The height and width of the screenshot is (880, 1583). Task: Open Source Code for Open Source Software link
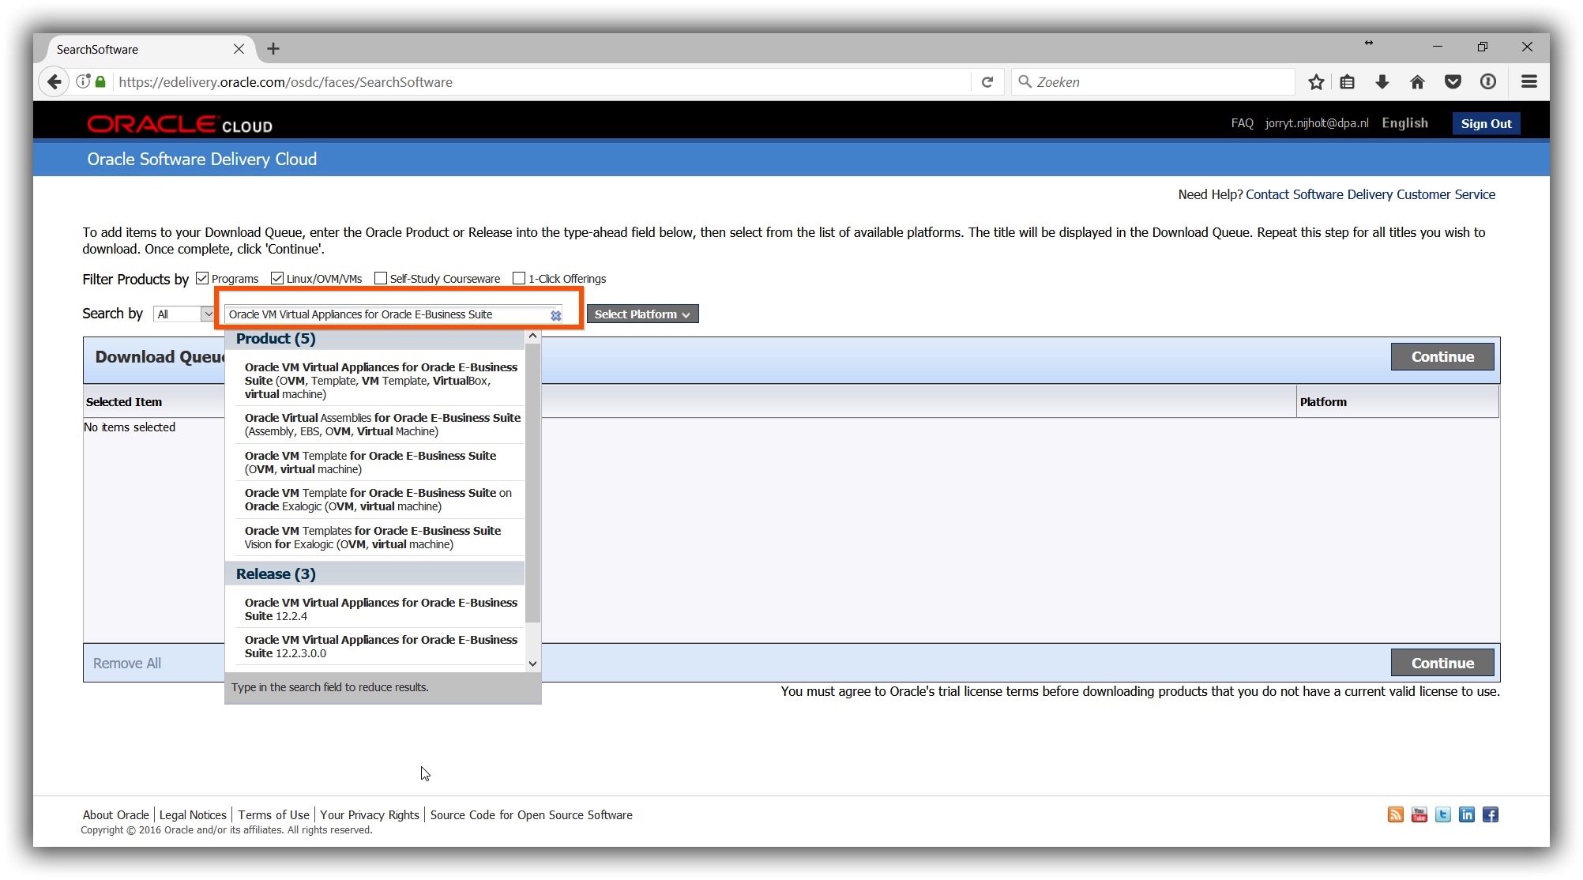tap(532, 815)
